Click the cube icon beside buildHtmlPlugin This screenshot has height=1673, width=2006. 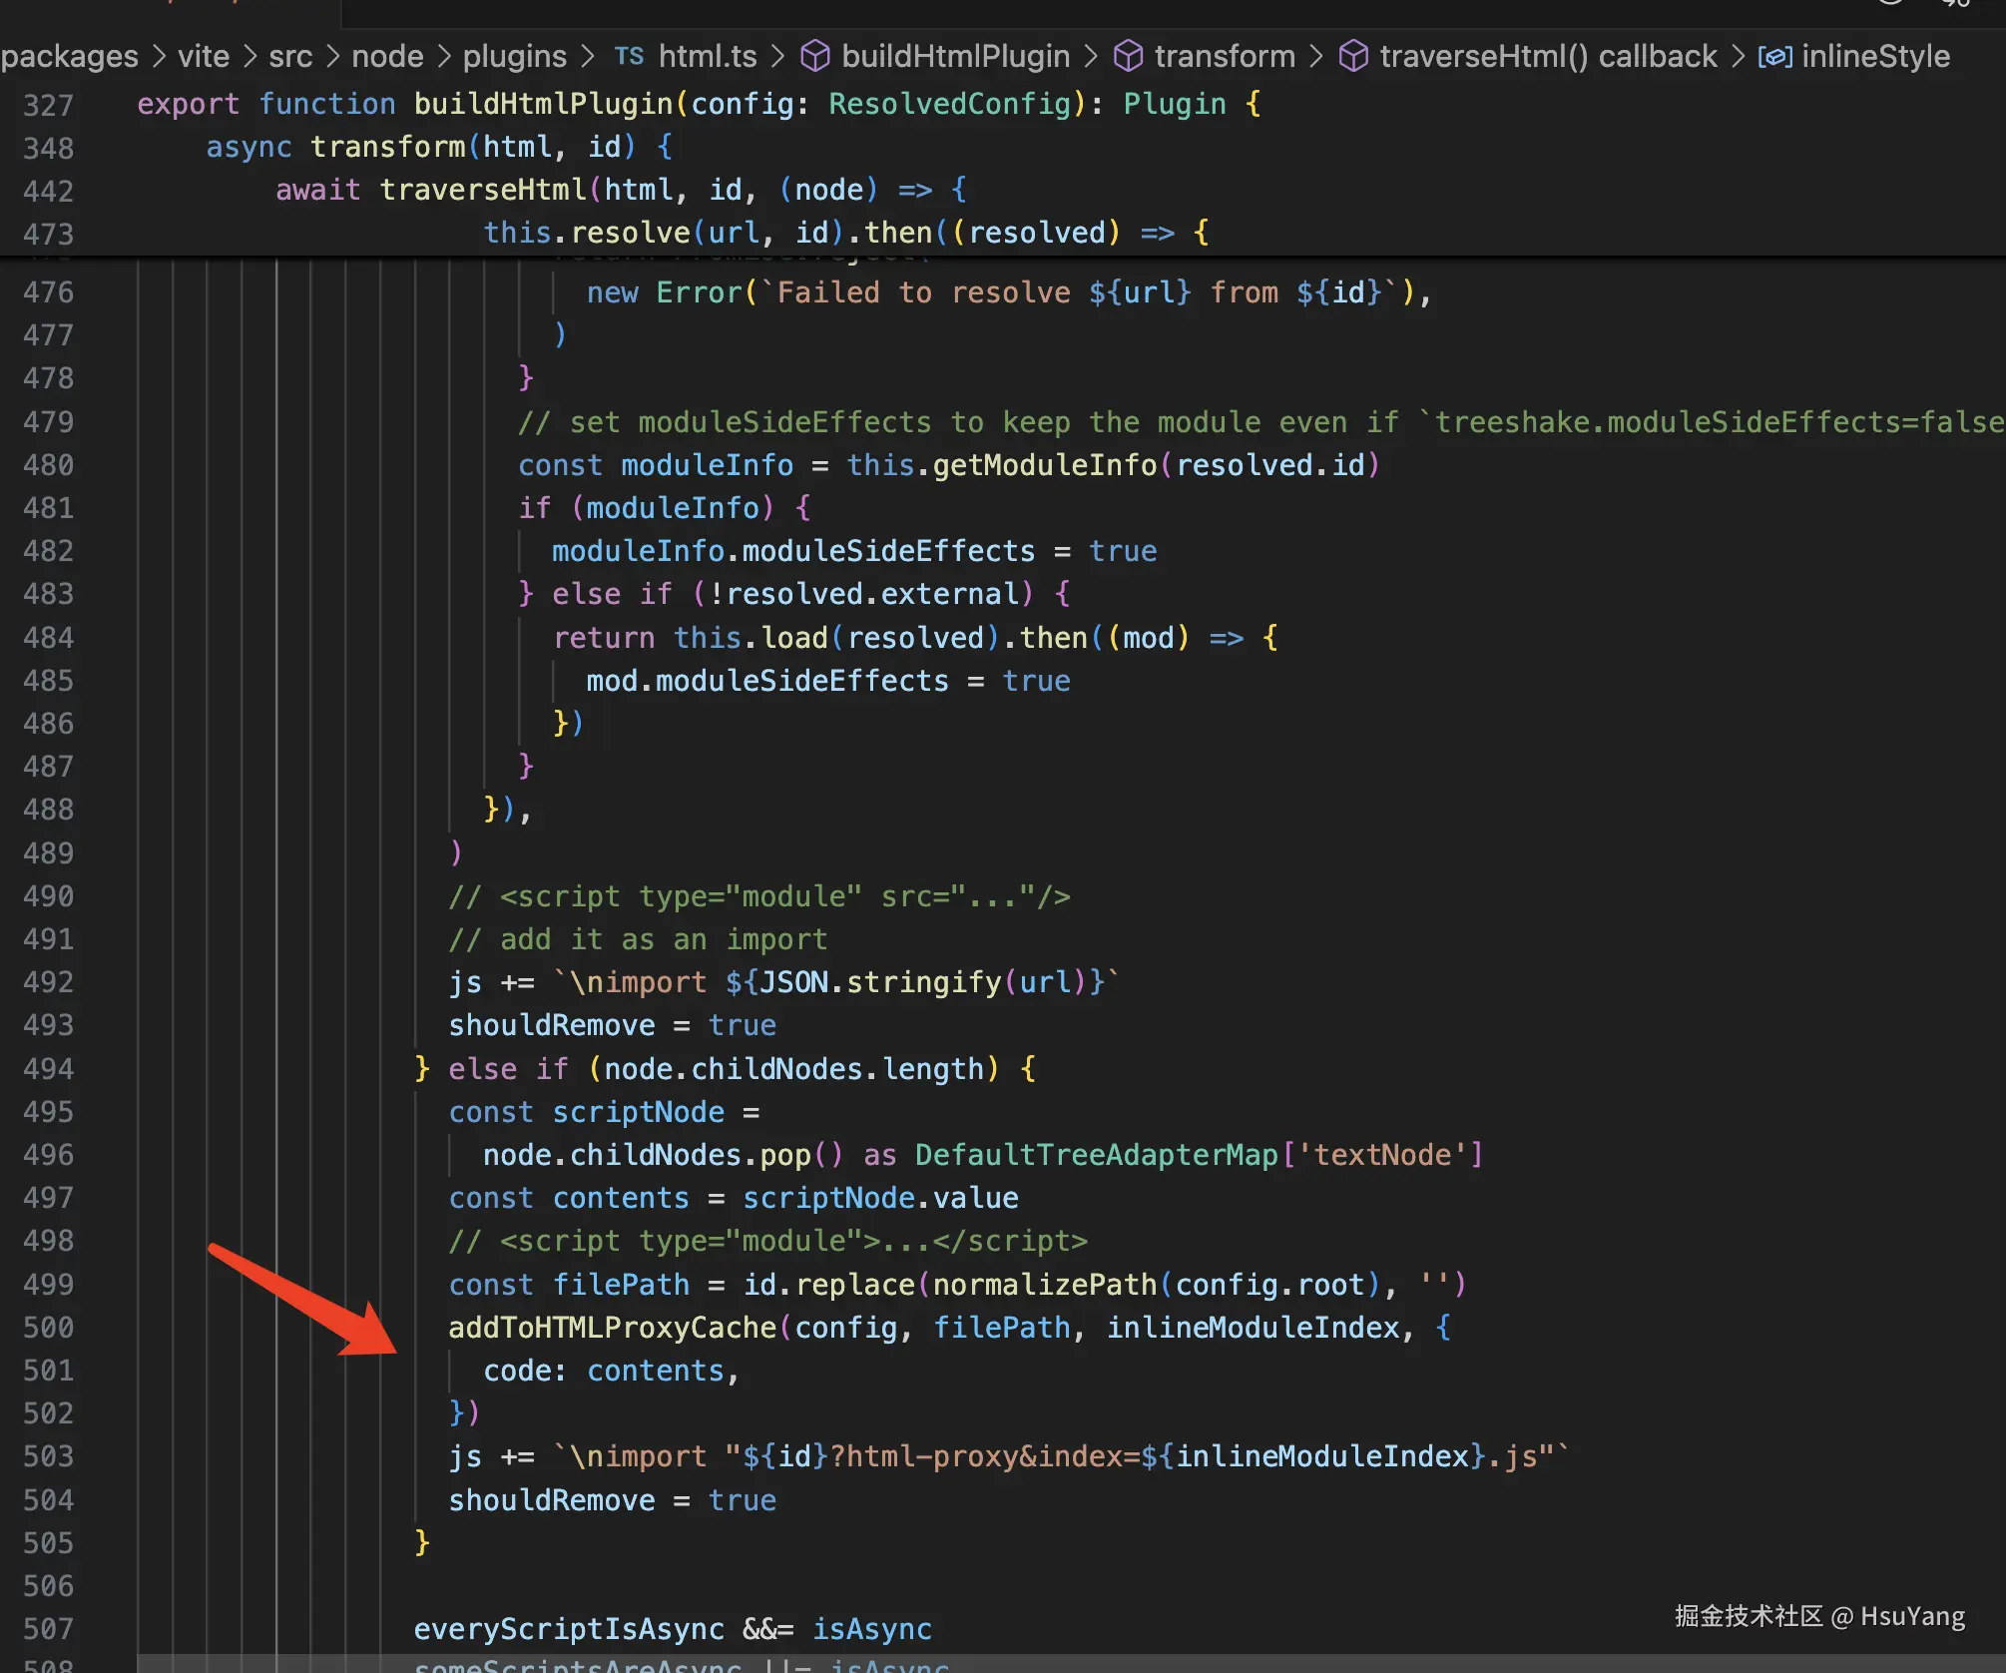tap(815, 57)
